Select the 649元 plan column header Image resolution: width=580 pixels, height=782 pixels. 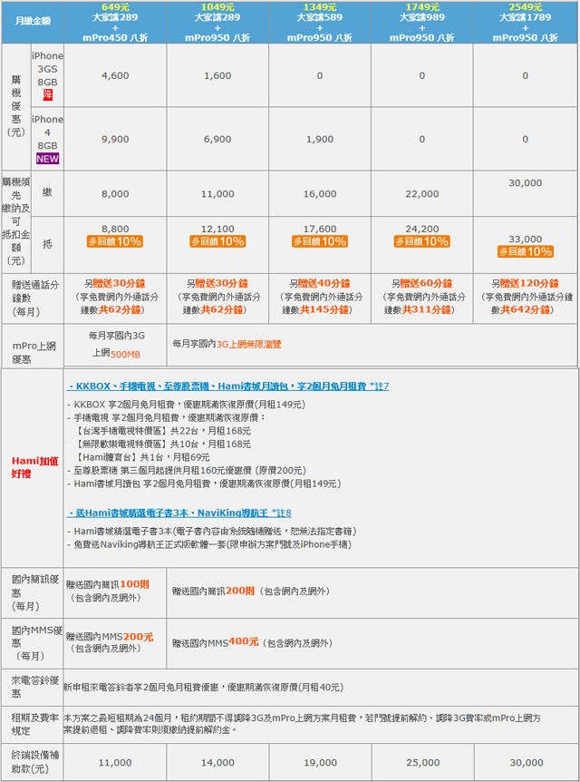pos(115,23)
